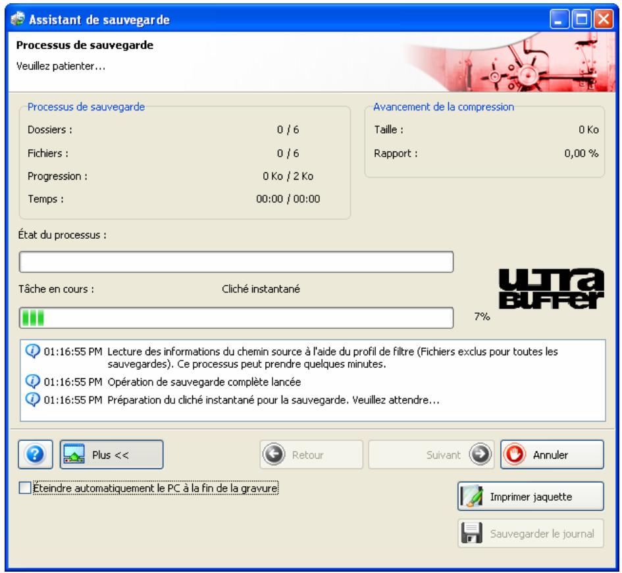Image resolution: width=622 pixels, height=573 pixels.
Task: Click the État du processus progress bar
Action: pos(236,262)
